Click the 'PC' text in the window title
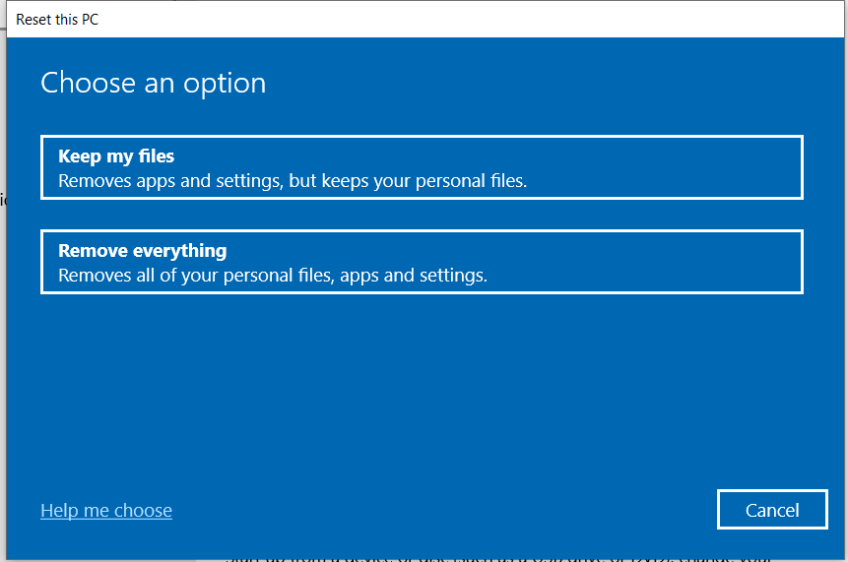 pyautogui.click(x=90, y=20)
